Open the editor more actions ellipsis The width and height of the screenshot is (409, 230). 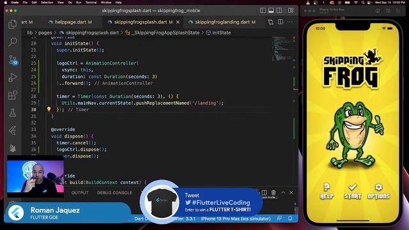point(289,22)
